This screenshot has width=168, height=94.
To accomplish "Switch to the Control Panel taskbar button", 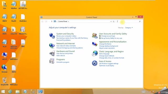I will pyautogui.click(x=40, y=92).
